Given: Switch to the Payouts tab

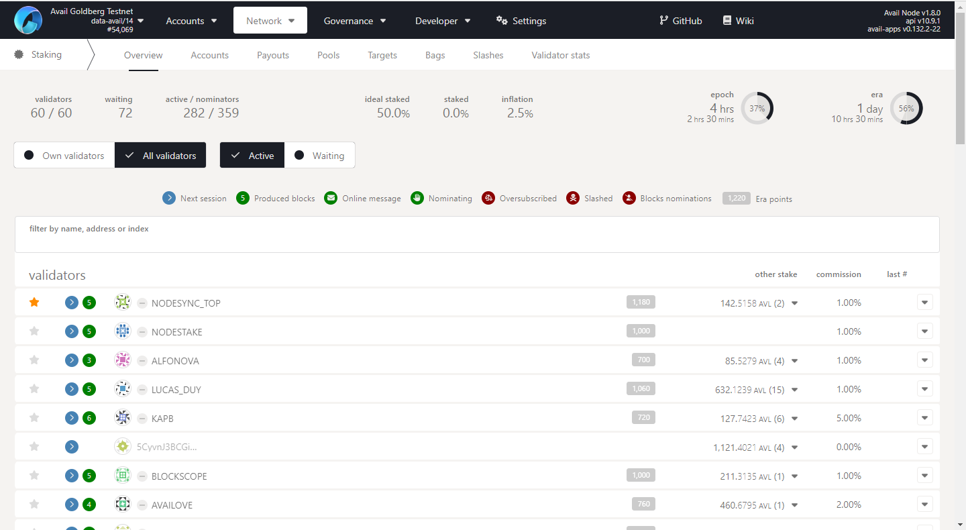Looking at the screenshot, I should [x=273, y=55].
